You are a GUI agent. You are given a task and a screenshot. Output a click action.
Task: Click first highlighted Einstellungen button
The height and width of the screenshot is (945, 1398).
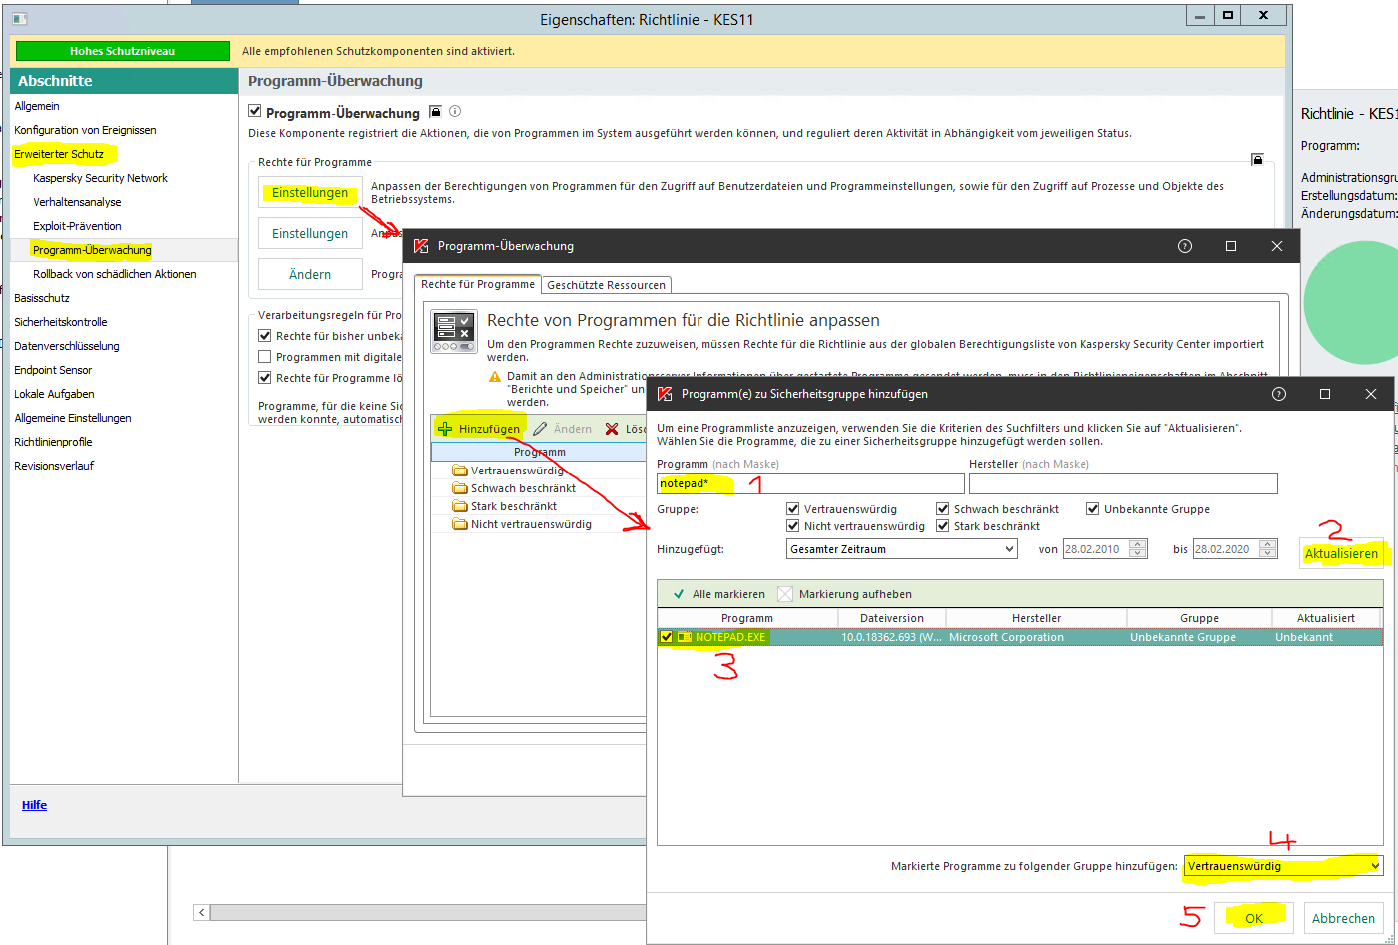click(310, 192)
